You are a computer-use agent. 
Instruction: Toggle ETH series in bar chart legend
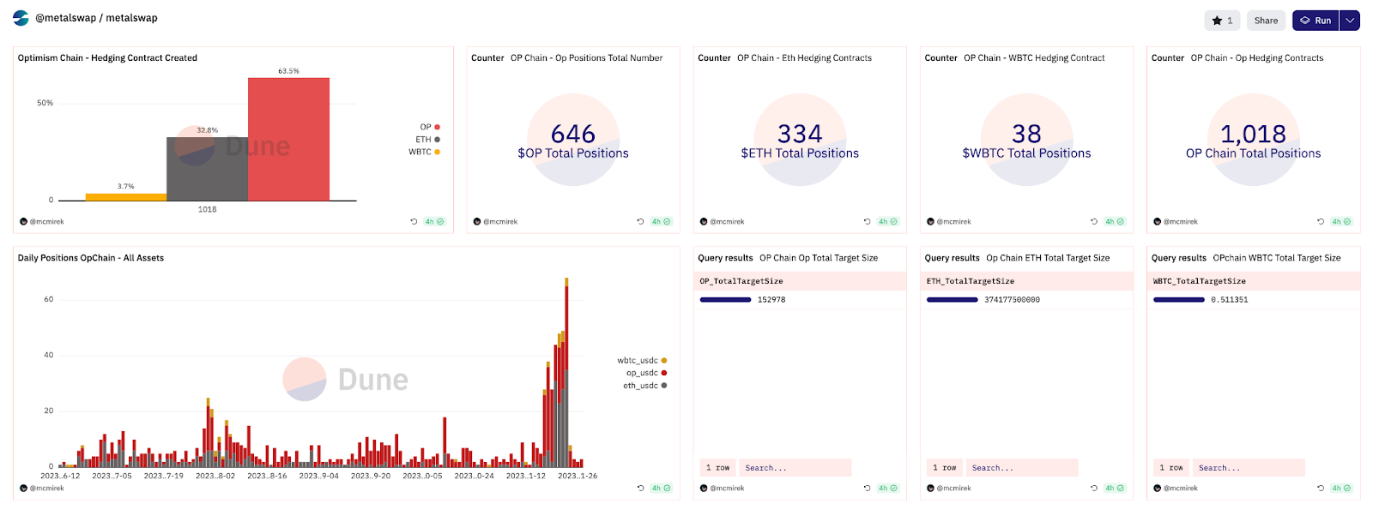tap(427, 140)
